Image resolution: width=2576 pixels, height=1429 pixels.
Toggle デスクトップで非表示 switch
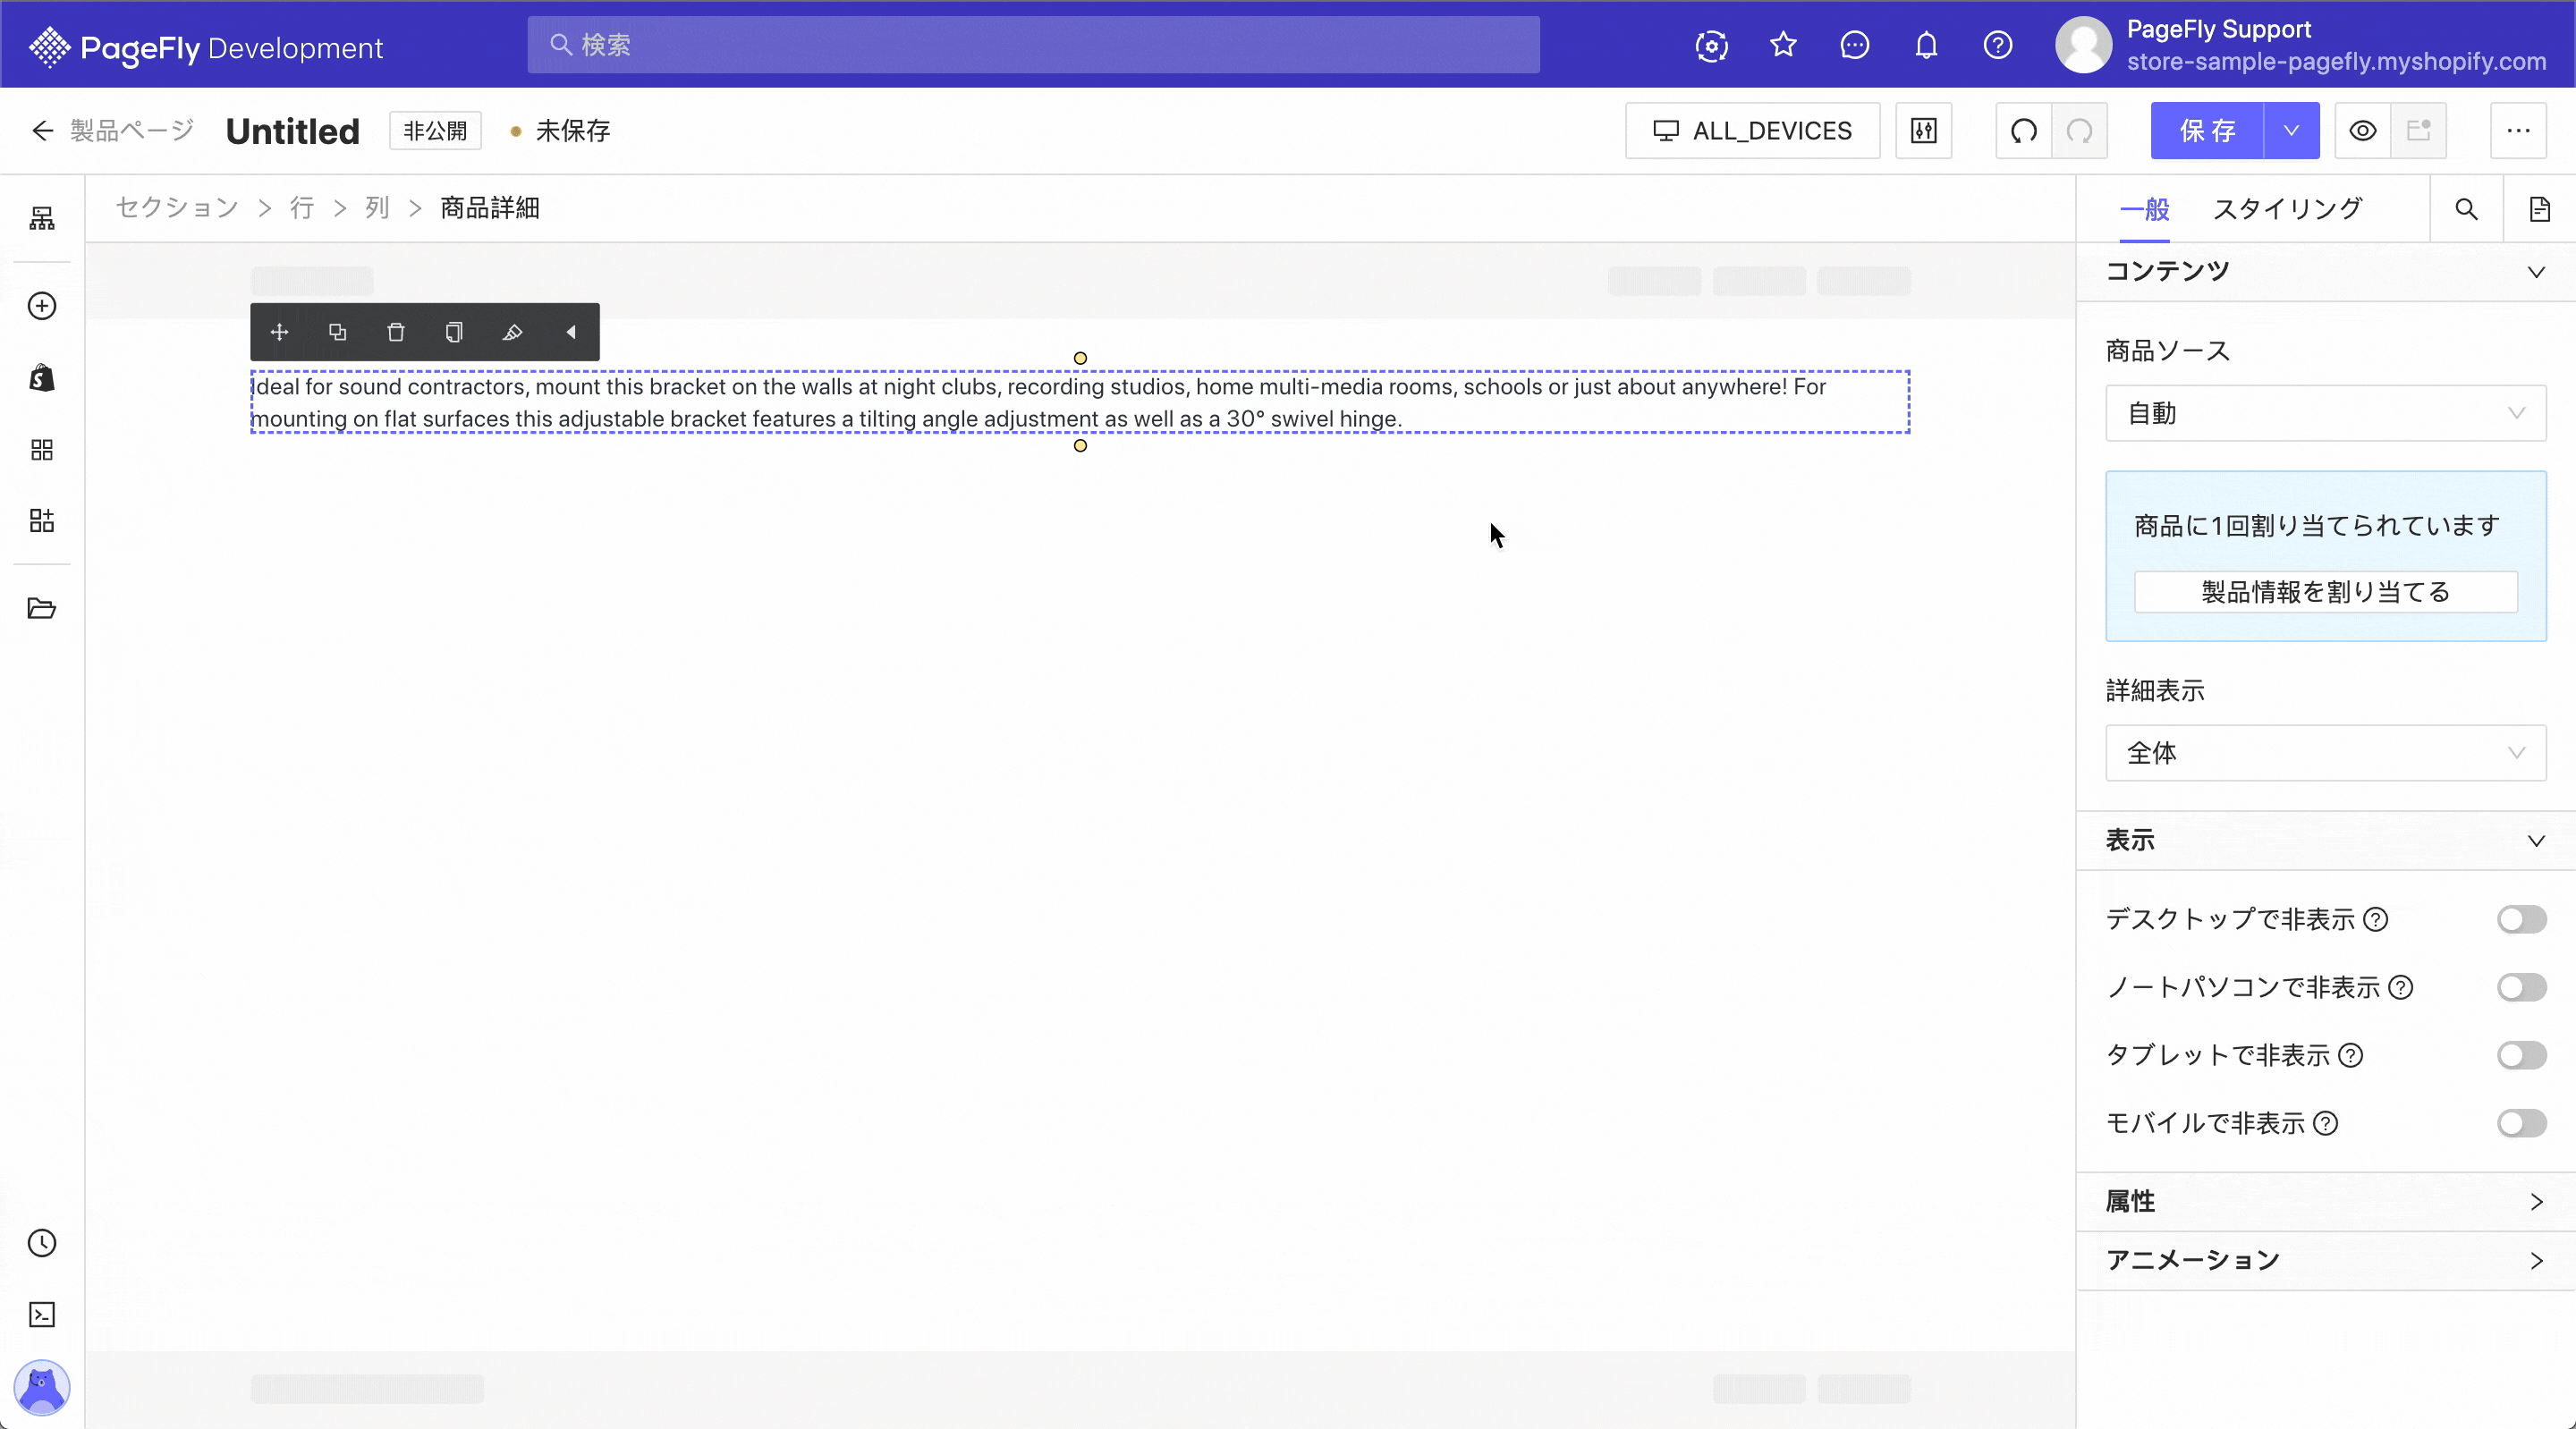(2521, 919)
